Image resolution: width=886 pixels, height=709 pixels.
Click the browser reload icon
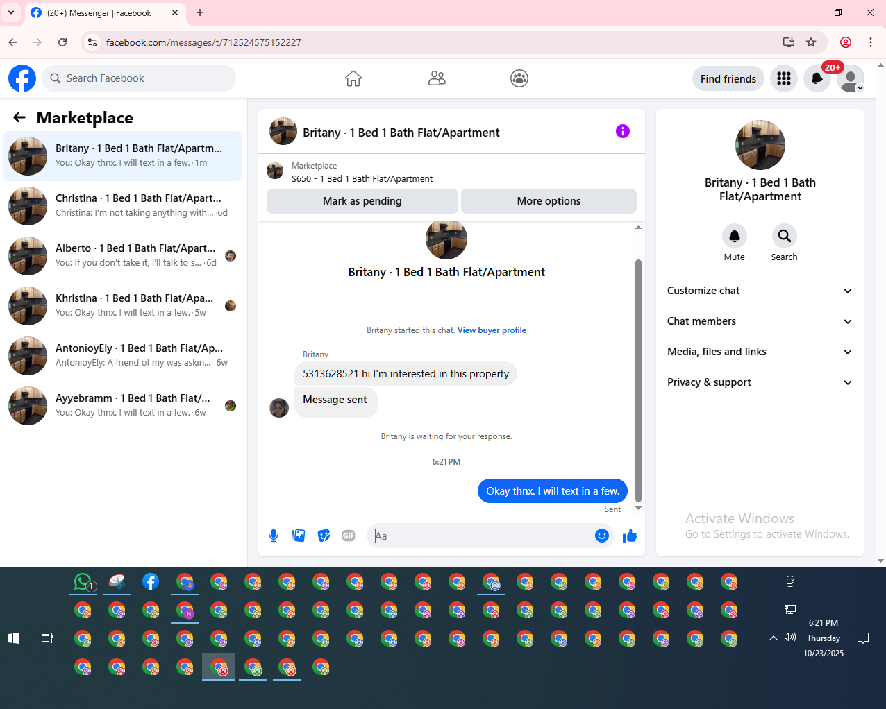(x=62, y=42)
